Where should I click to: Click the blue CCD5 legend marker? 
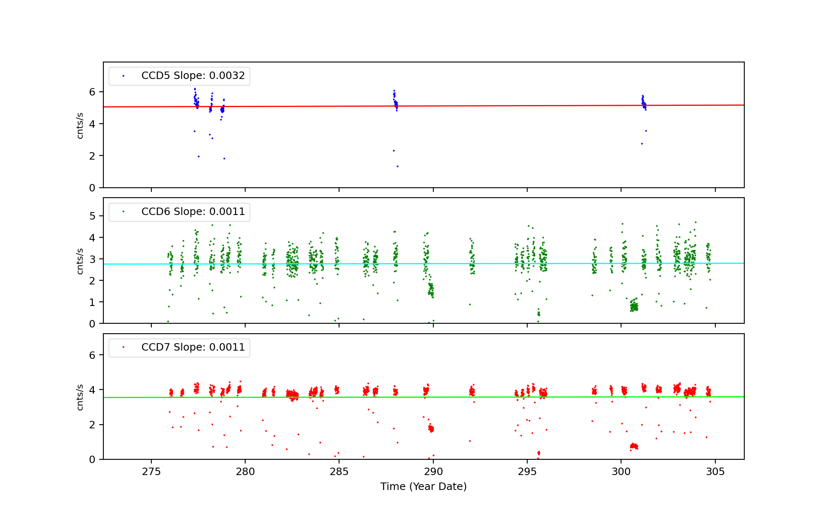(123, 76)
